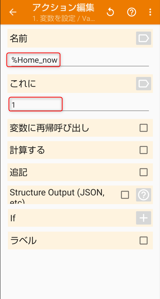Viewport: 160px width, 299px height.
Task: Open the three-dot overflow menu
Action: [x=150, y=12]
